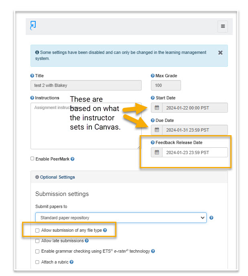This screenshot has height=276, width=248.
Task: Tick the Attach a rubric checkbox
Action: [37, 262]
